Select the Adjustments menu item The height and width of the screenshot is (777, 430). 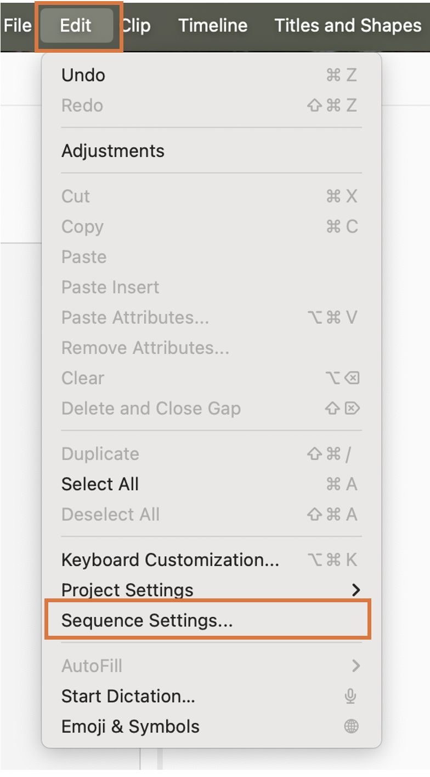(113, 151)
